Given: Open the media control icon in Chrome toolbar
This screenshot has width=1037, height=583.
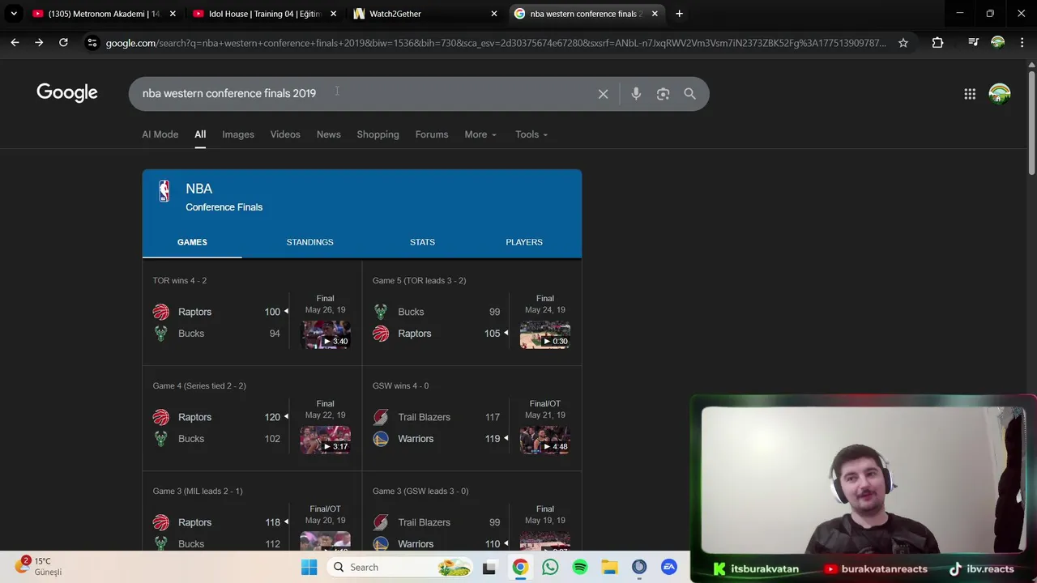Looking at the screenshot, I should (973, 42).
